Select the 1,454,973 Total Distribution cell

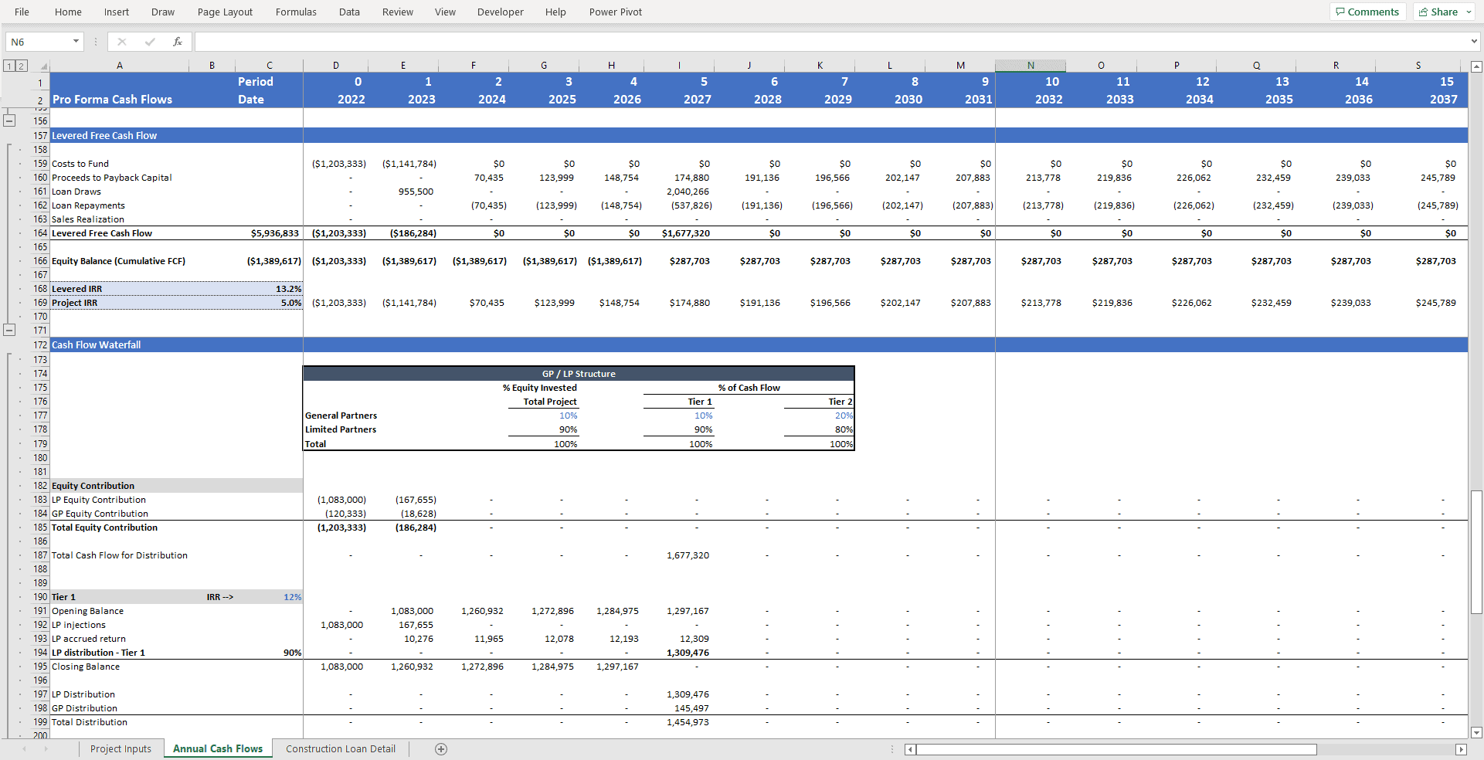click(x=678, y=722)
